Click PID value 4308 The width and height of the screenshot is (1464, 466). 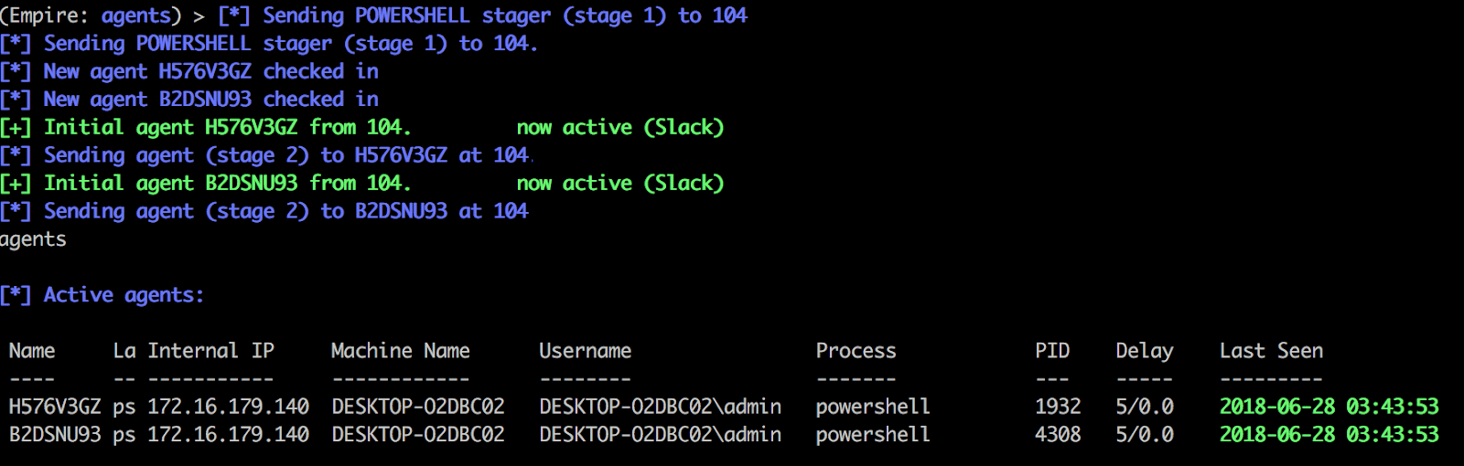coord(1058,435)
